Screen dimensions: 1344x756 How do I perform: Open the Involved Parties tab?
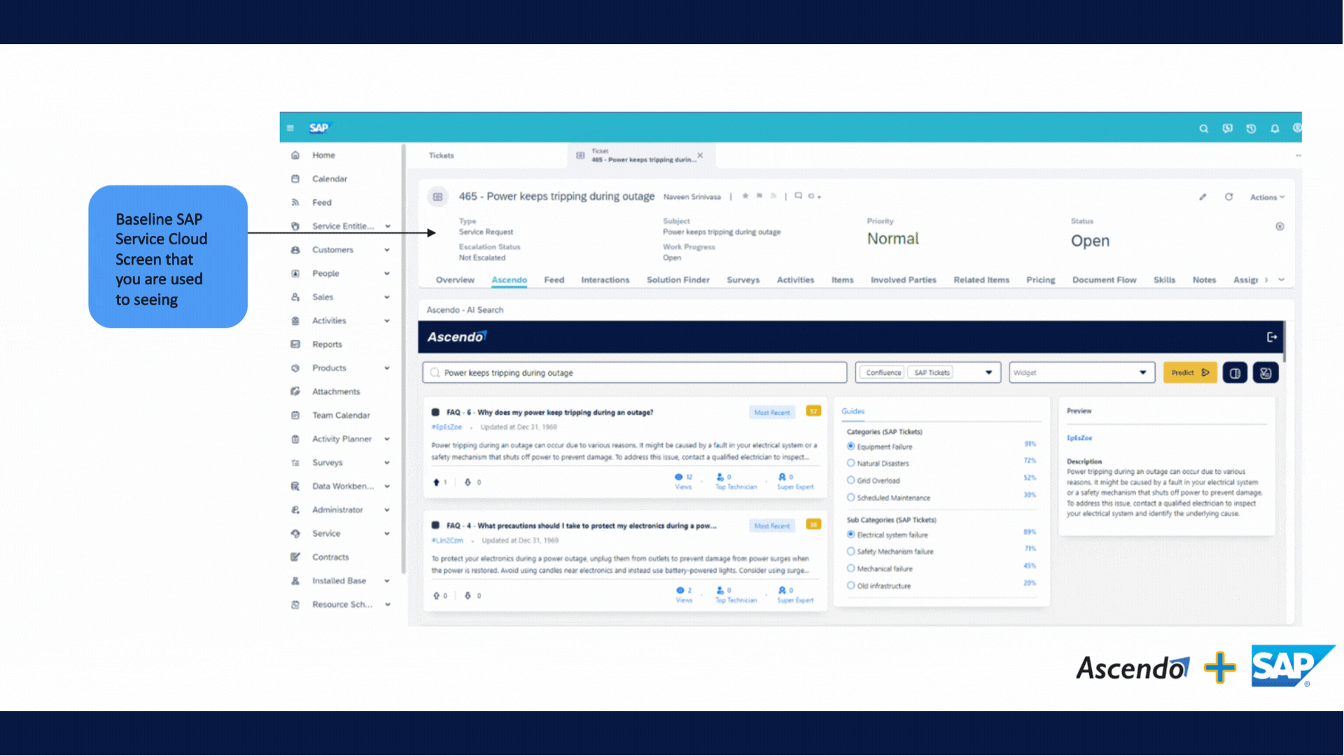(x=903, y=280)
